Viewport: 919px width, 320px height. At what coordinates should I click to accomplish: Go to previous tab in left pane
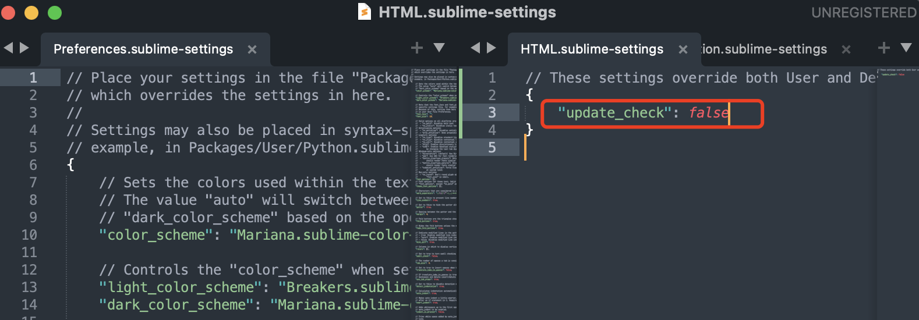coord(8,48)
